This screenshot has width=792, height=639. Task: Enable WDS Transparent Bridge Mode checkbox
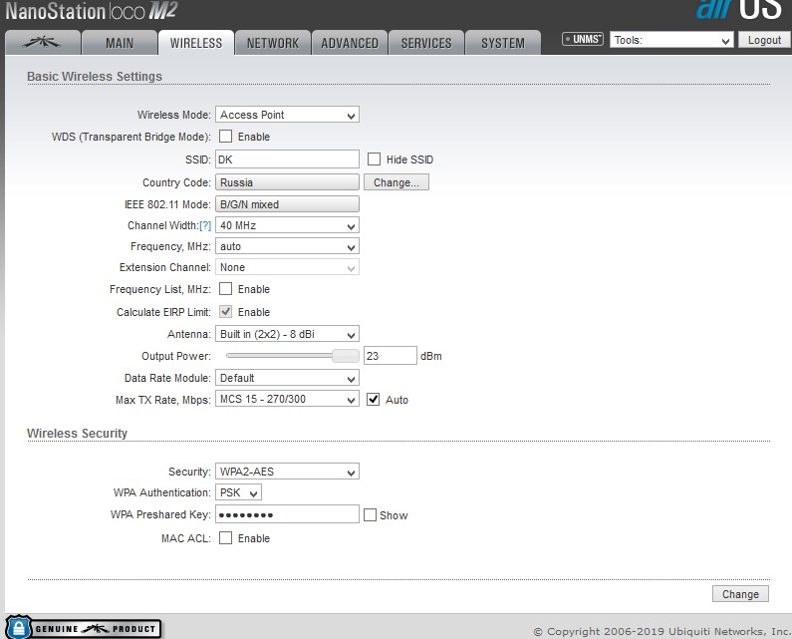coord(225,137)
